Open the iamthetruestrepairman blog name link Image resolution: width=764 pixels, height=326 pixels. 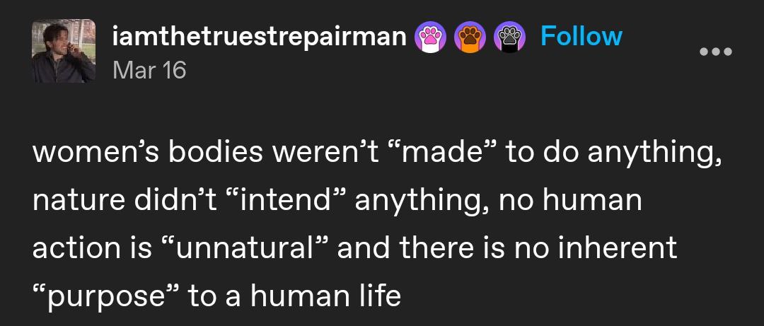[x=260, y=37]
